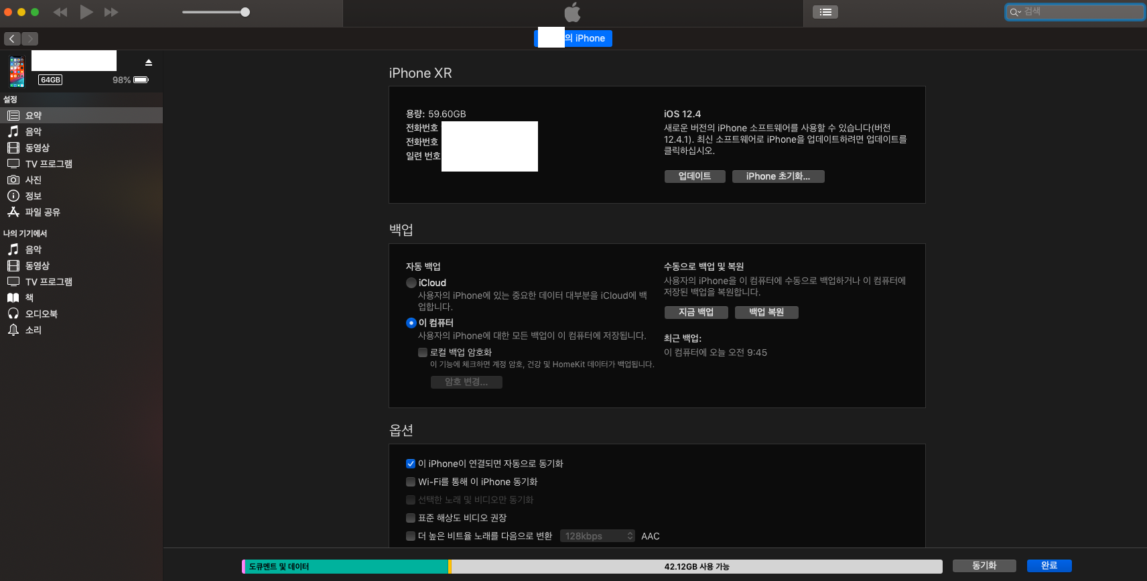Open 오디오북 in the sidebar
The image size is (1147, 581).
coord(81,314)
